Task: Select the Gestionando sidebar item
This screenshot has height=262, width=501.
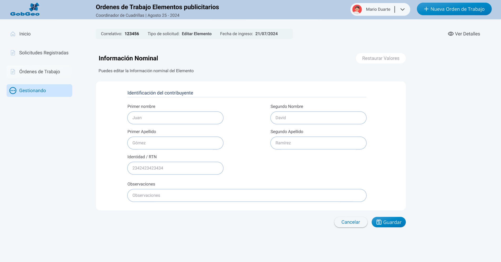Action: tap(39, 91)
